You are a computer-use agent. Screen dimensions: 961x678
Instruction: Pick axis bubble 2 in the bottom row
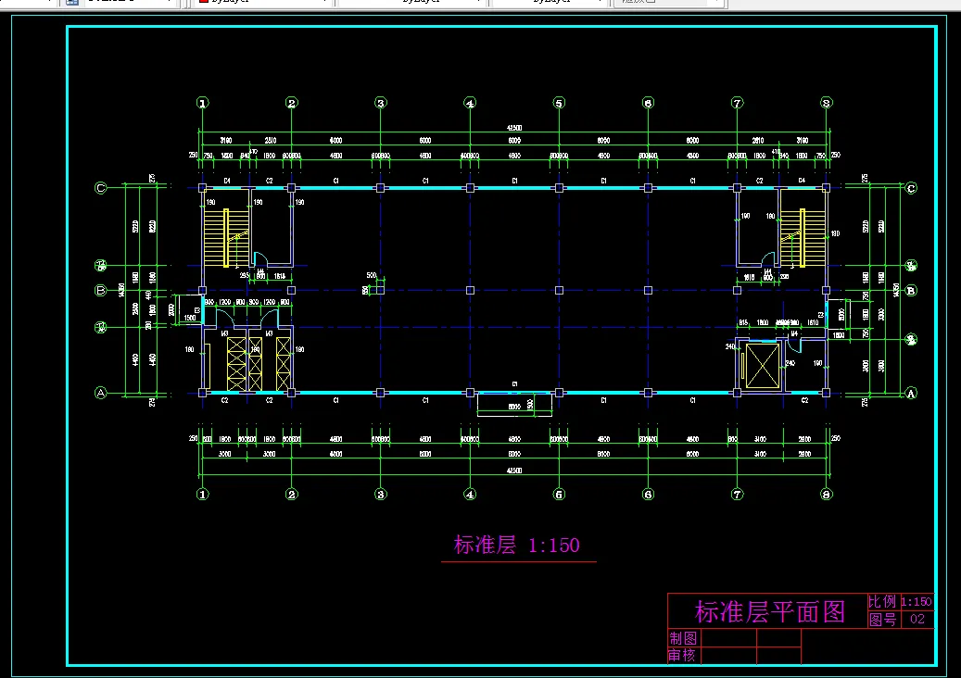pos(292,495)
